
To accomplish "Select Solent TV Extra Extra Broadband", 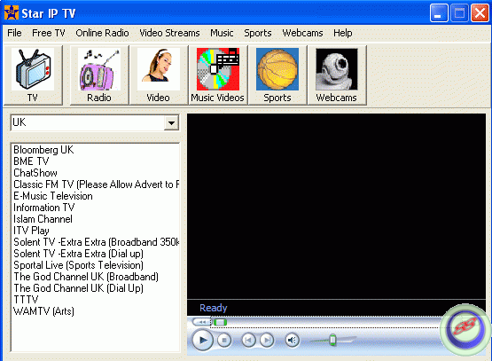I will [96, 242].
